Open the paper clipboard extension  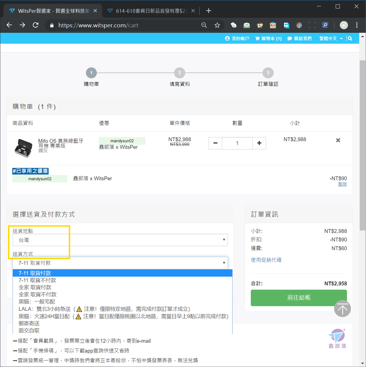[233, 25]
